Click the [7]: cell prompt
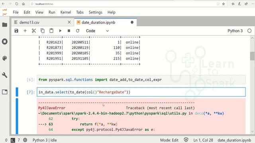The height and width of the screenshot is (143, 255). pyautogui.click(x=31, y=92)
